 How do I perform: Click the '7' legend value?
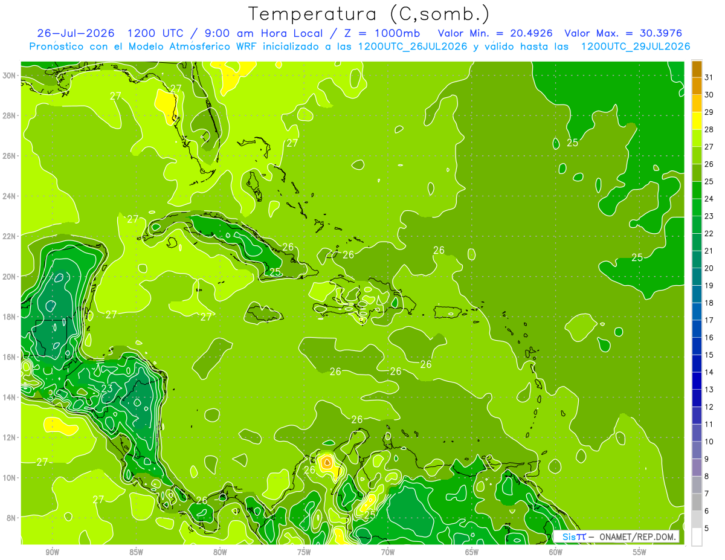[707, 494]
